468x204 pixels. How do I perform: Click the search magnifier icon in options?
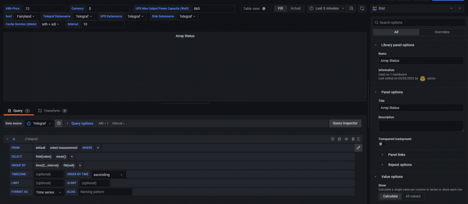(377, 22)
